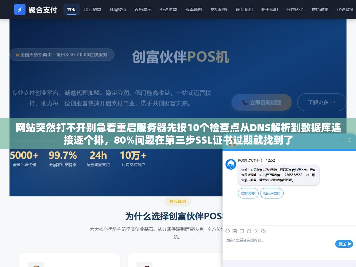Click the 5000+ 全国活跃代理 stat

coord(24,159)
